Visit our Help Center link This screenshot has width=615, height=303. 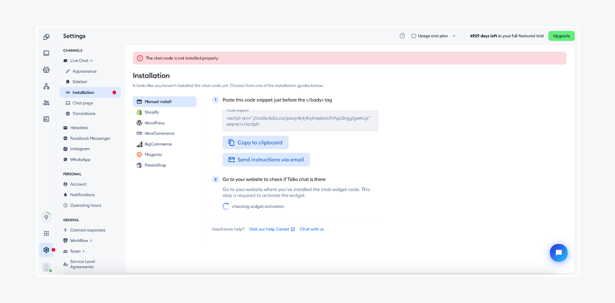(269, 229)
